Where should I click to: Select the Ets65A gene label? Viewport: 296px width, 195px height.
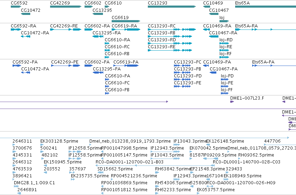click(242, 3)
